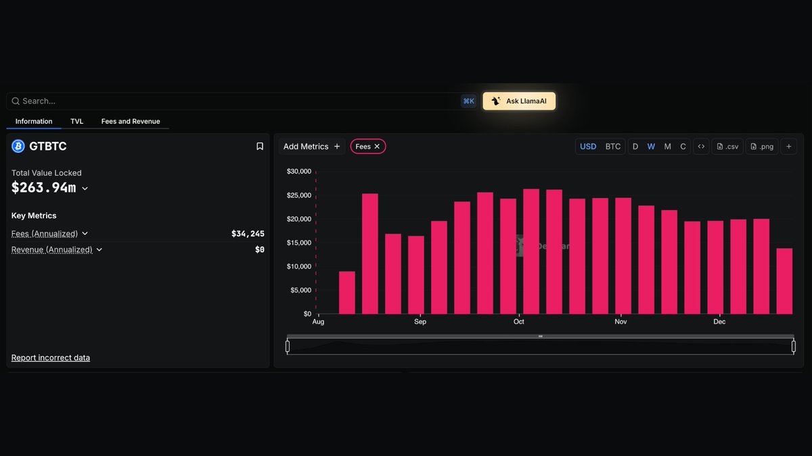Export the chart with the .png icon
Image resolution: width=812 pixels, height=456 pixels.
762,146
